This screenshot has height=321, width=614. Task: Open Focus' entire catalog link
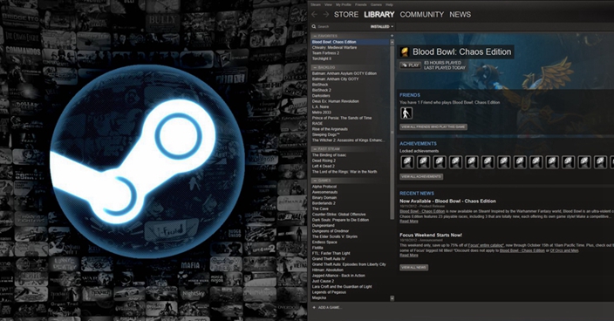(486, 245)
